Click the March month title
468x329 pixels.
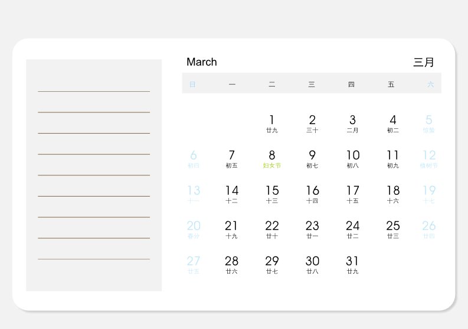(202, 62)
